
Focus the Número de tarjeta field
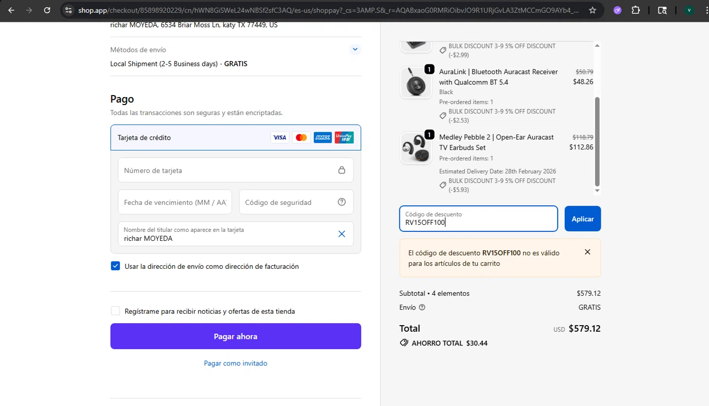click(x=235, y=170)
